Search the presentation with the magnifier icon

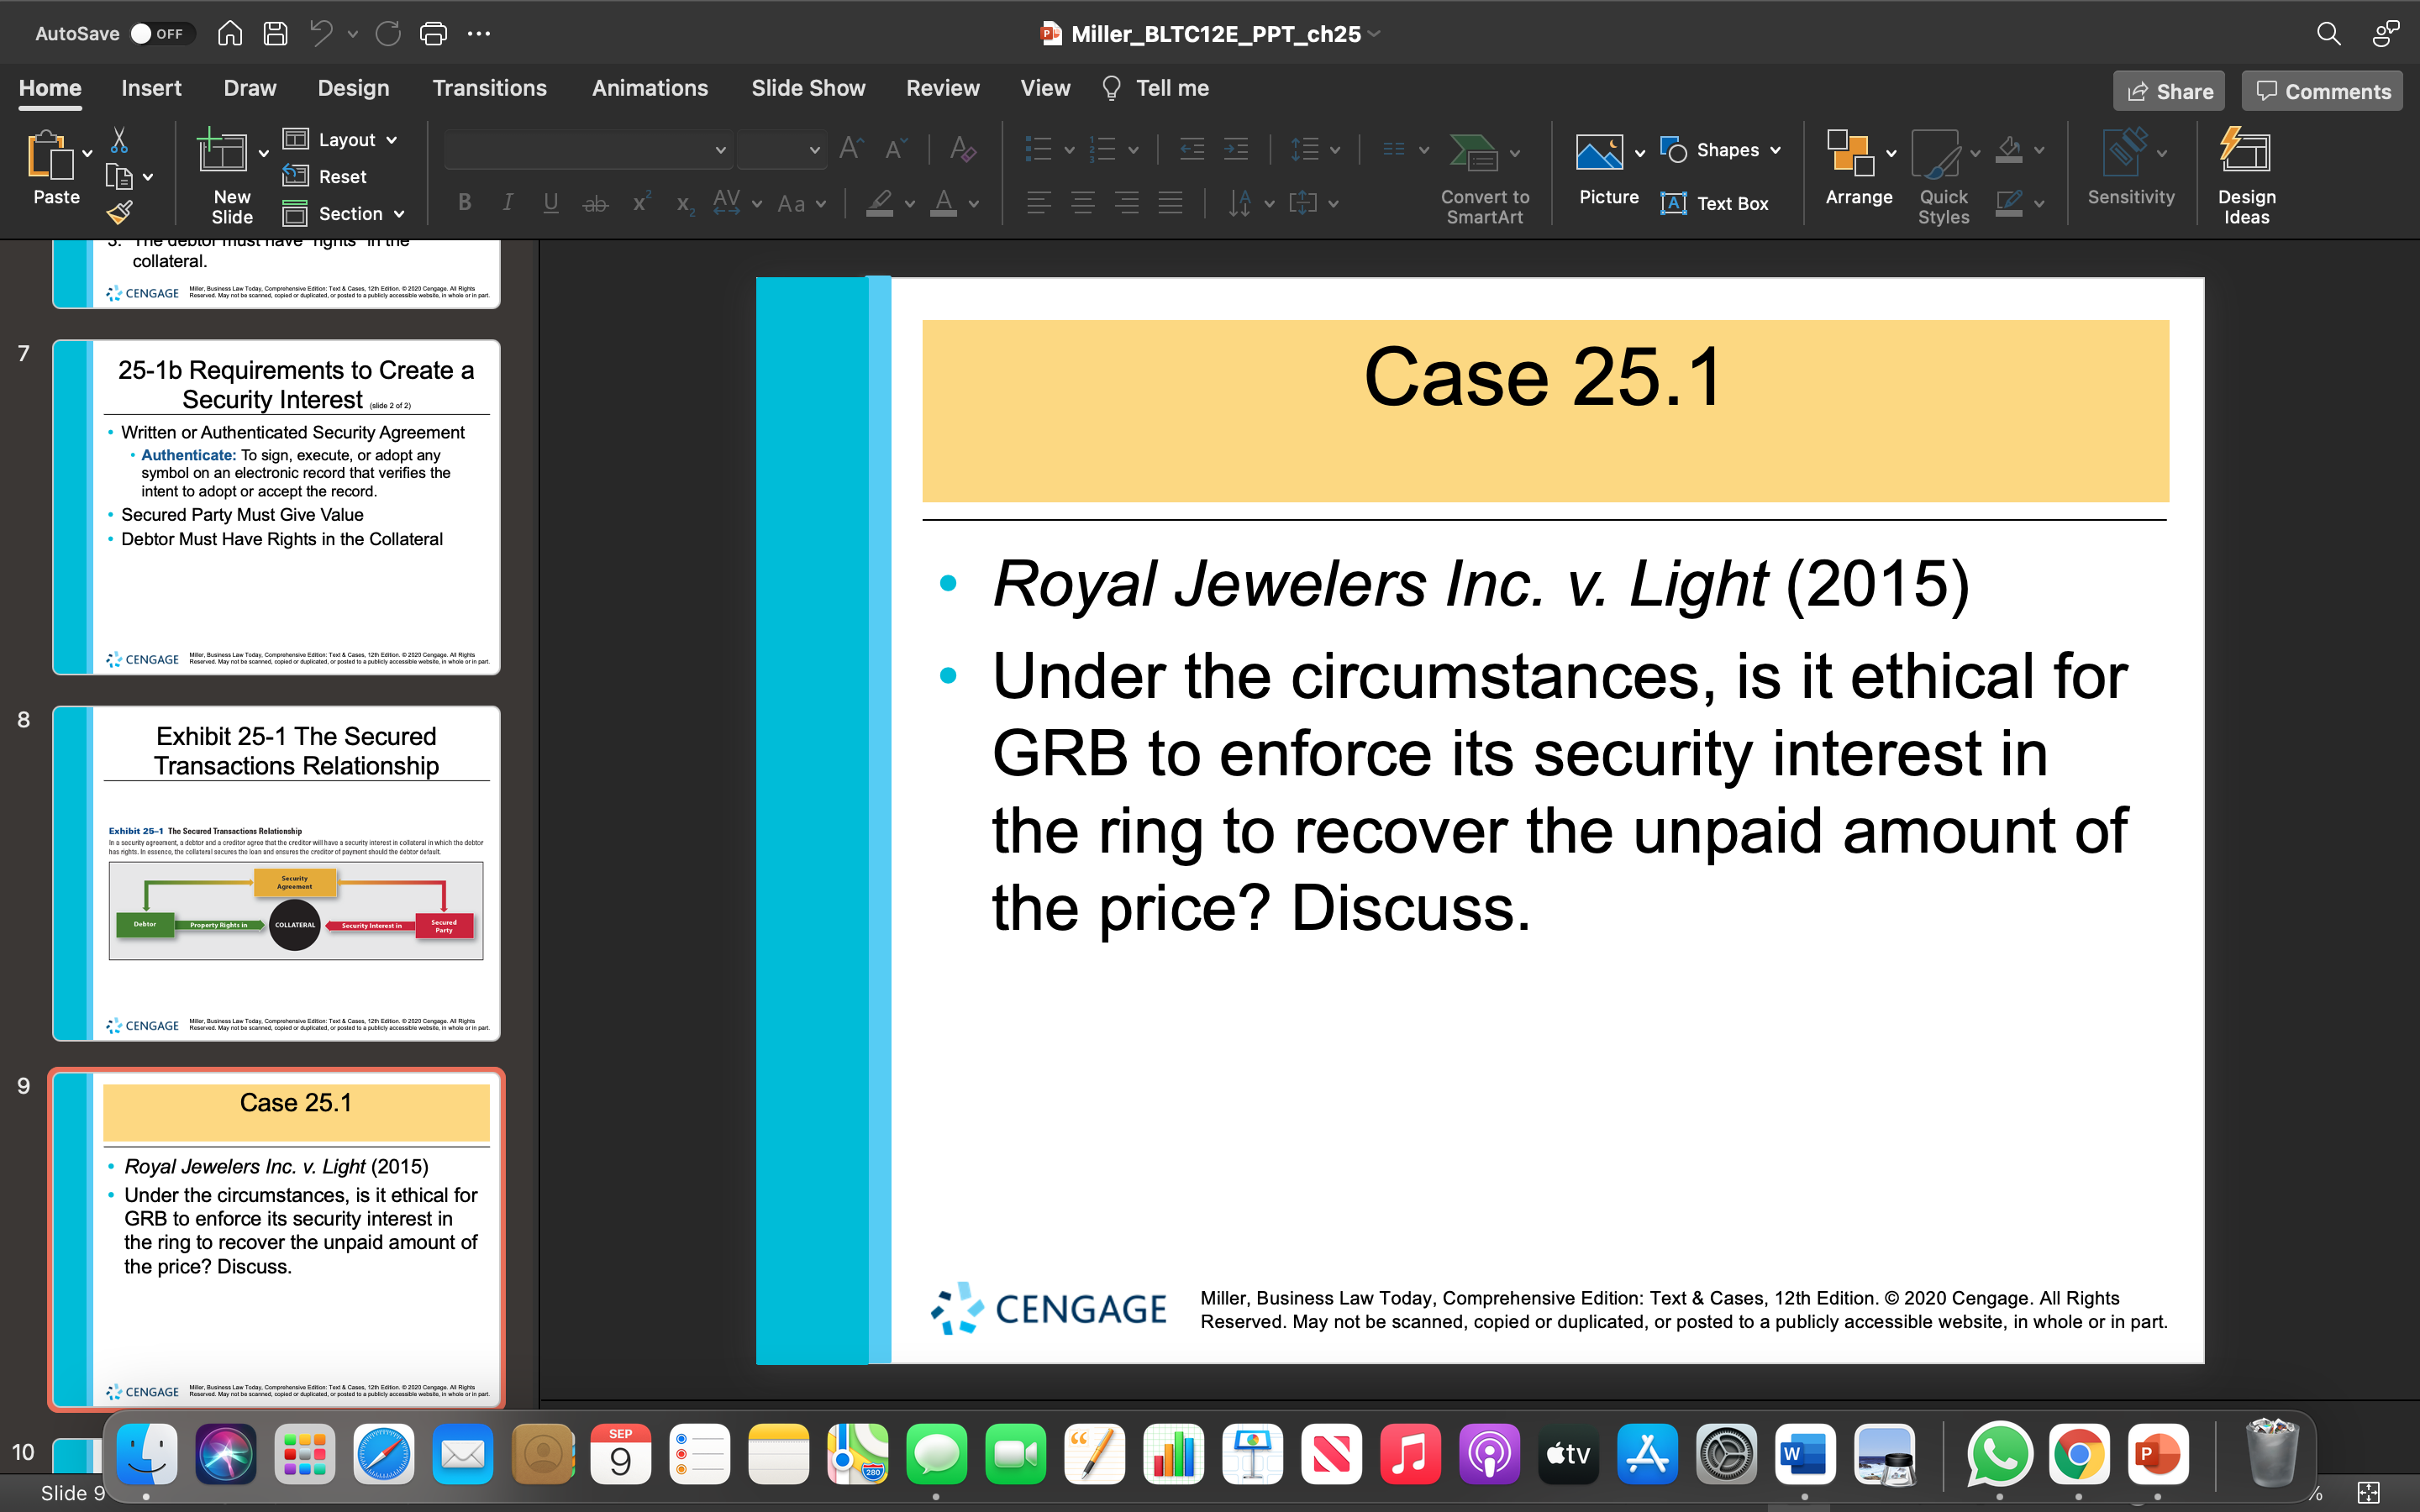pyautogui.click(x=2329, y=33)
